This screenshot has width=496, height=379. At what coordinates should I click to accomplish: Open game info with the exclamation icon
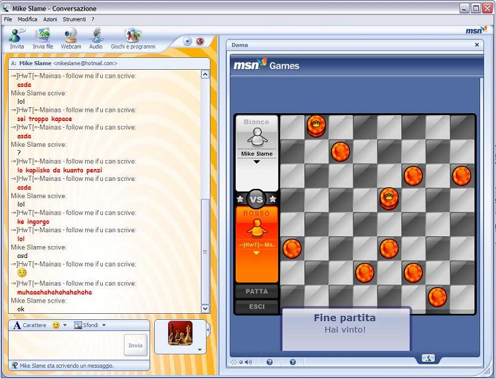[x=292, y=363]
